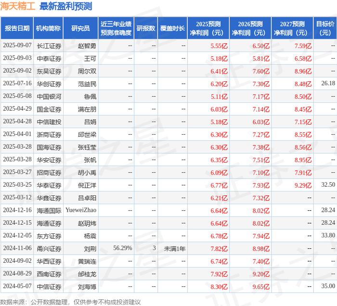The image size is (337, 306).
Task: Click the 目标价 column header
Action: pos(325,28)
